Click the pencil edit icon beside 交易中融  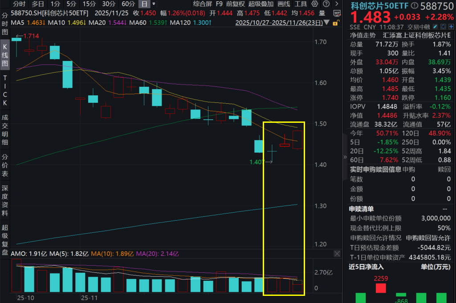pos(435,26)
